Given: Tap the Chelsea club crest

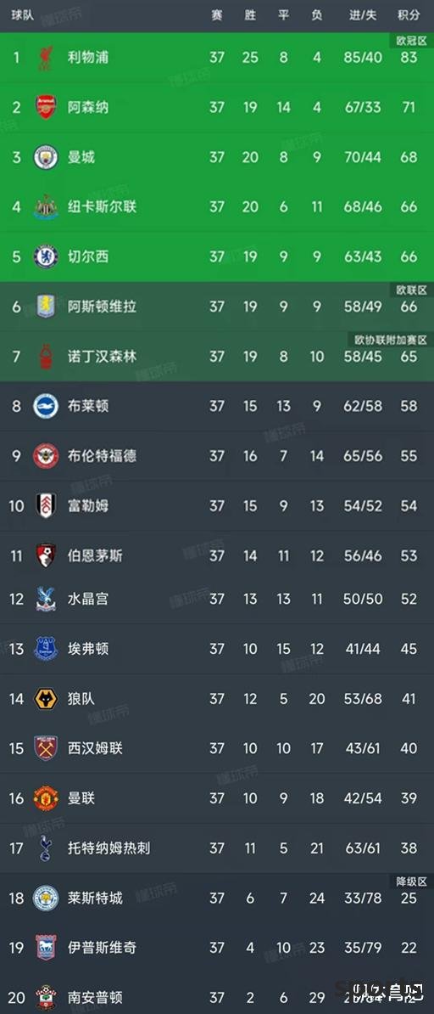Looking at the screenshot, I should [46, 256].
